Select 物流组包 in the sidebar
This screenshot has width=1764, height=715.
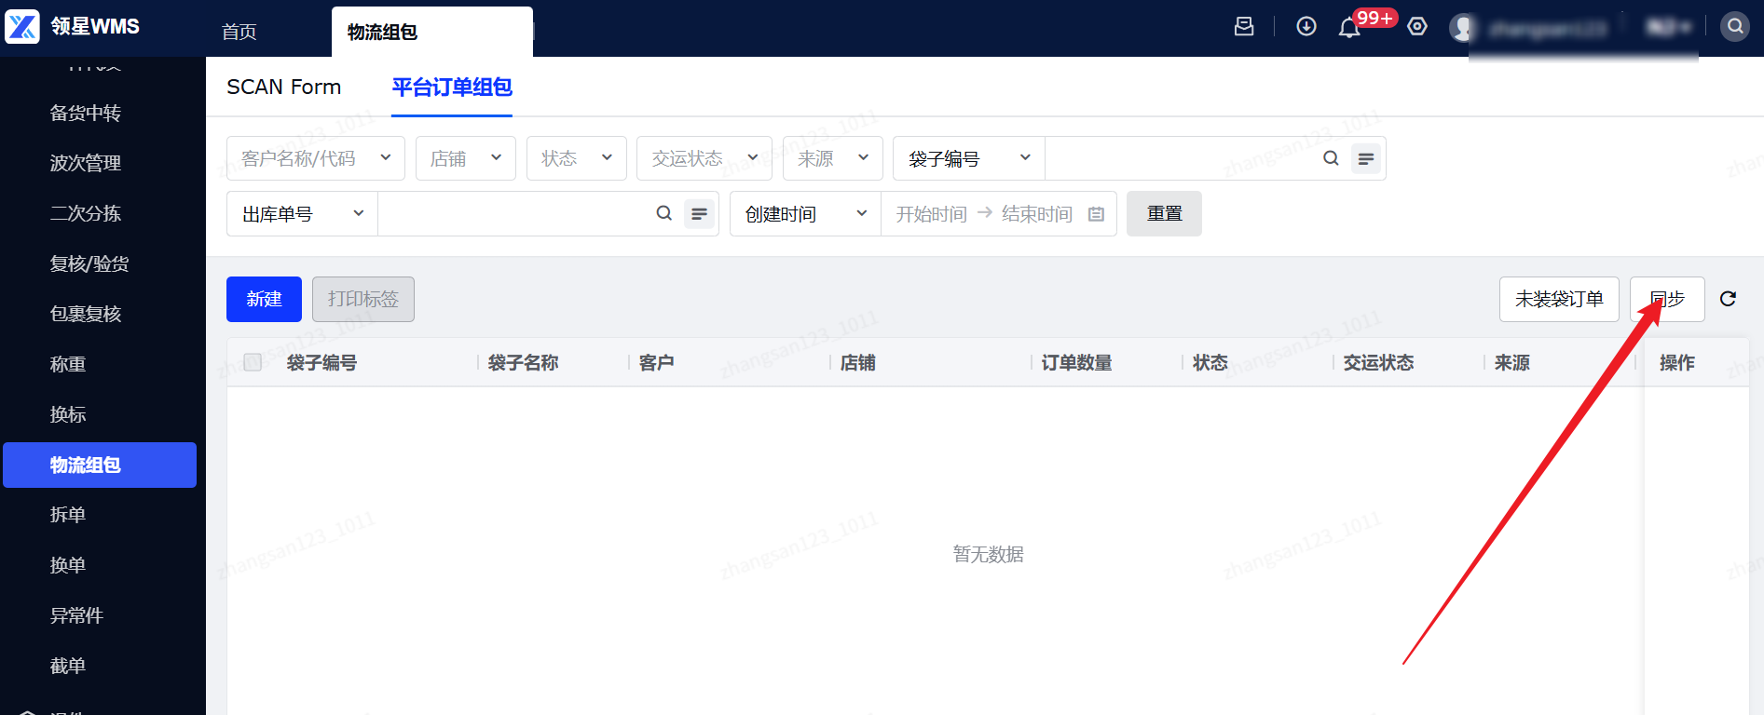pos(100,465)
